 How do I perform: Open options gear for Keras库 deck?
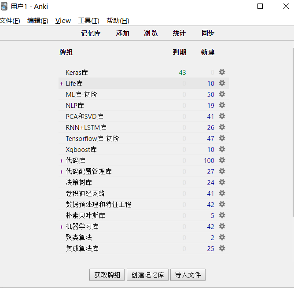[222, 72]
